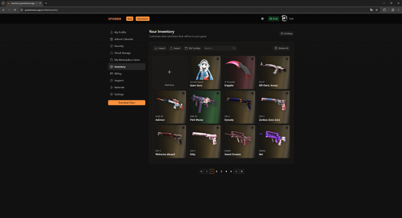Click the browser back arrow
The width and height of the screenshot is (402, 218).
[3, 10]
